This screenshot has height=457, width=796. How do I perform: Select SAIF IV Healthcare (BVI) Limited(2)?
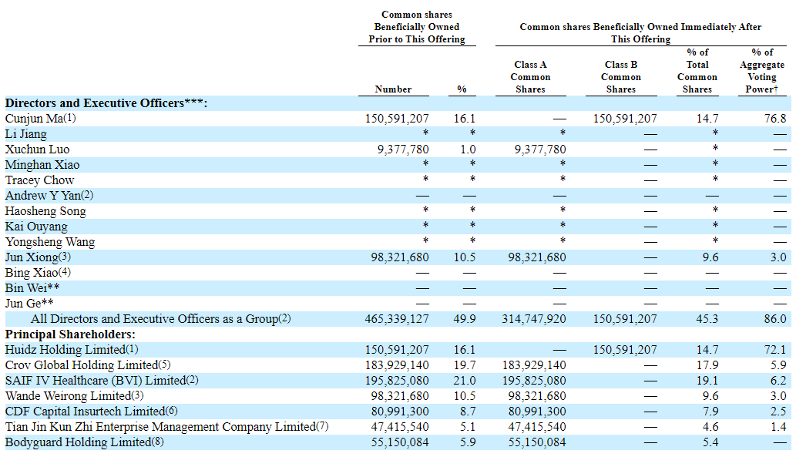(102, 381)
